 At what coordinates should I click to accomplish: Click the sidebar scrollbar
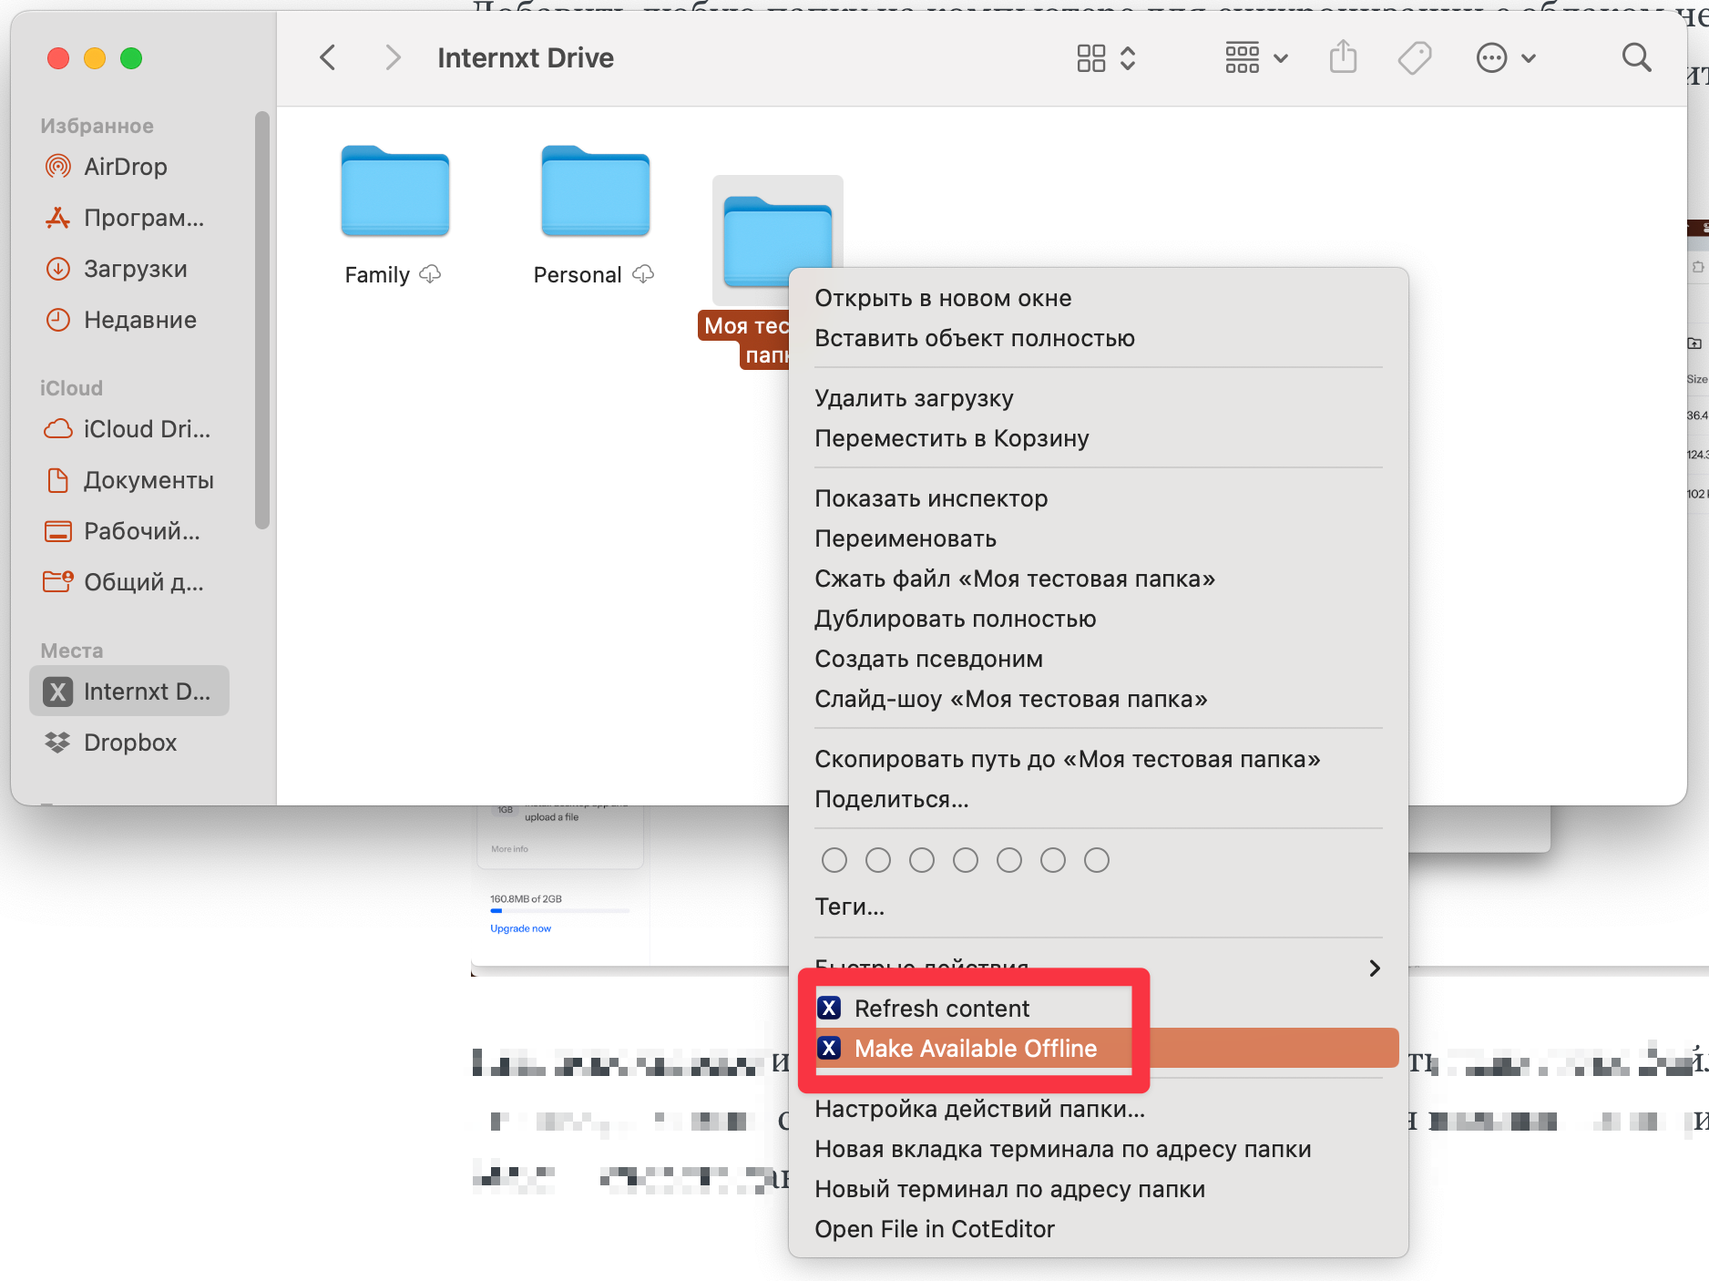coord(262,319)
